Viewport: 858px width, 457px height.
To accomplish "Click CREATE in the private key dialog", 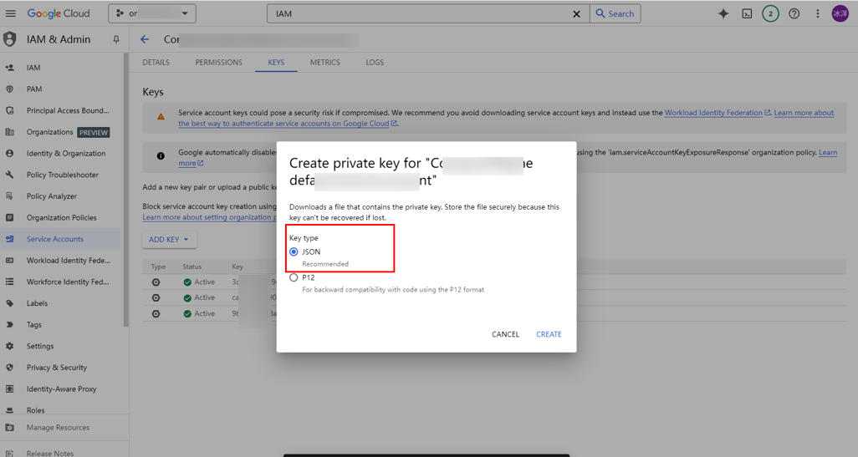I will coord(549,334).
